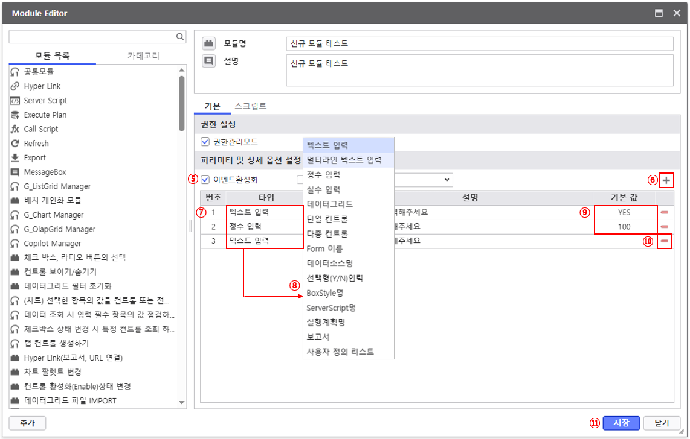690x439 pixels.
Task: Toggle the 권한관리모드 checkbox
Action: [x=205, y=142]
